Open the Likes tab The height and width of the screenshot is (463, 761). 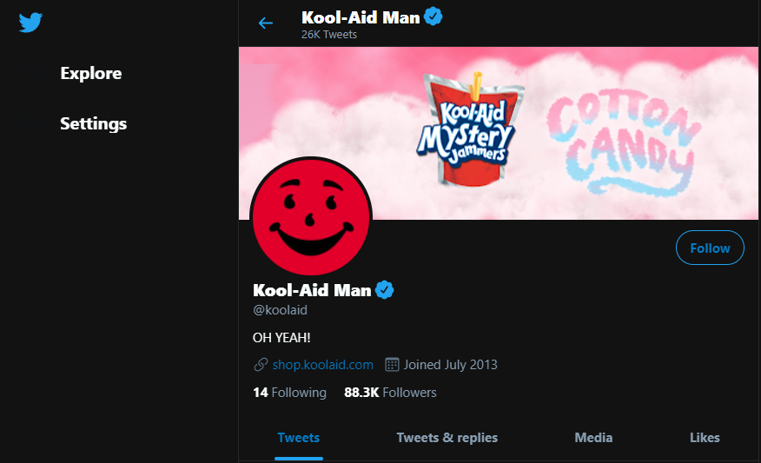[x=705, y=438]
